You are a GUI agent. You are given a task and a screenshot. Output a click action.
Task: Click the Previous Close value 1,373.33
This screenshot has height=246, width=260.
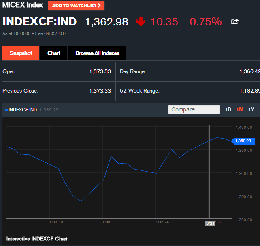point(100,91)
